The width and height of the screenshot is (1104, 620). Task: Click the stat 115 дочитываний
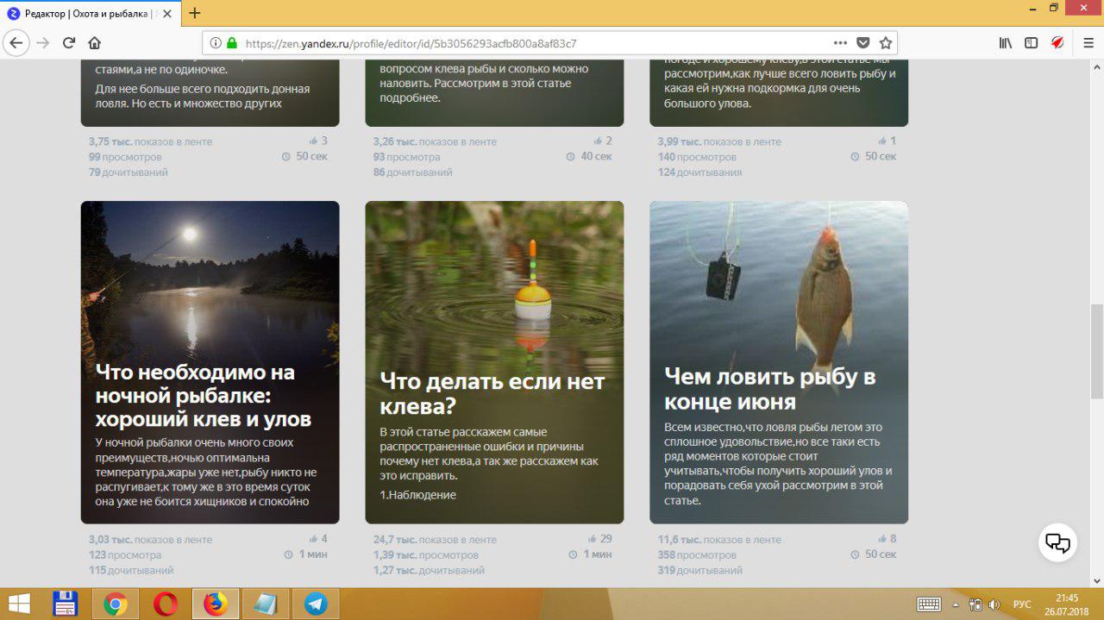point(131,571)
